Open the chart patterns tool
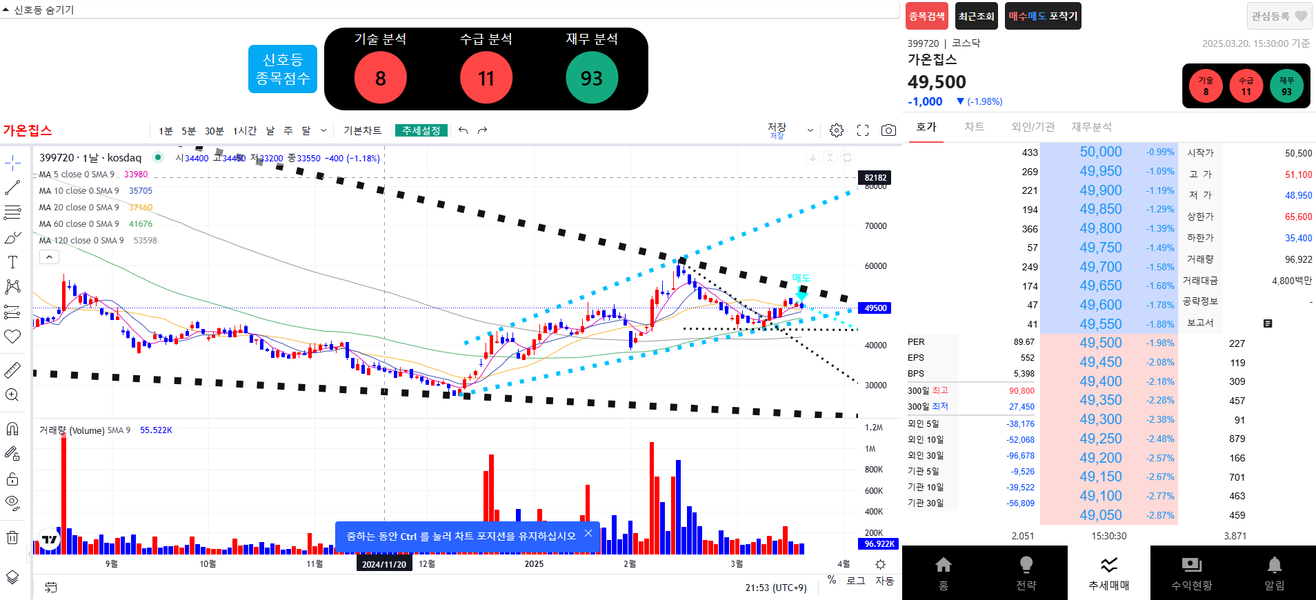Screen dimensions: 1316x600 tap(12, 287)
